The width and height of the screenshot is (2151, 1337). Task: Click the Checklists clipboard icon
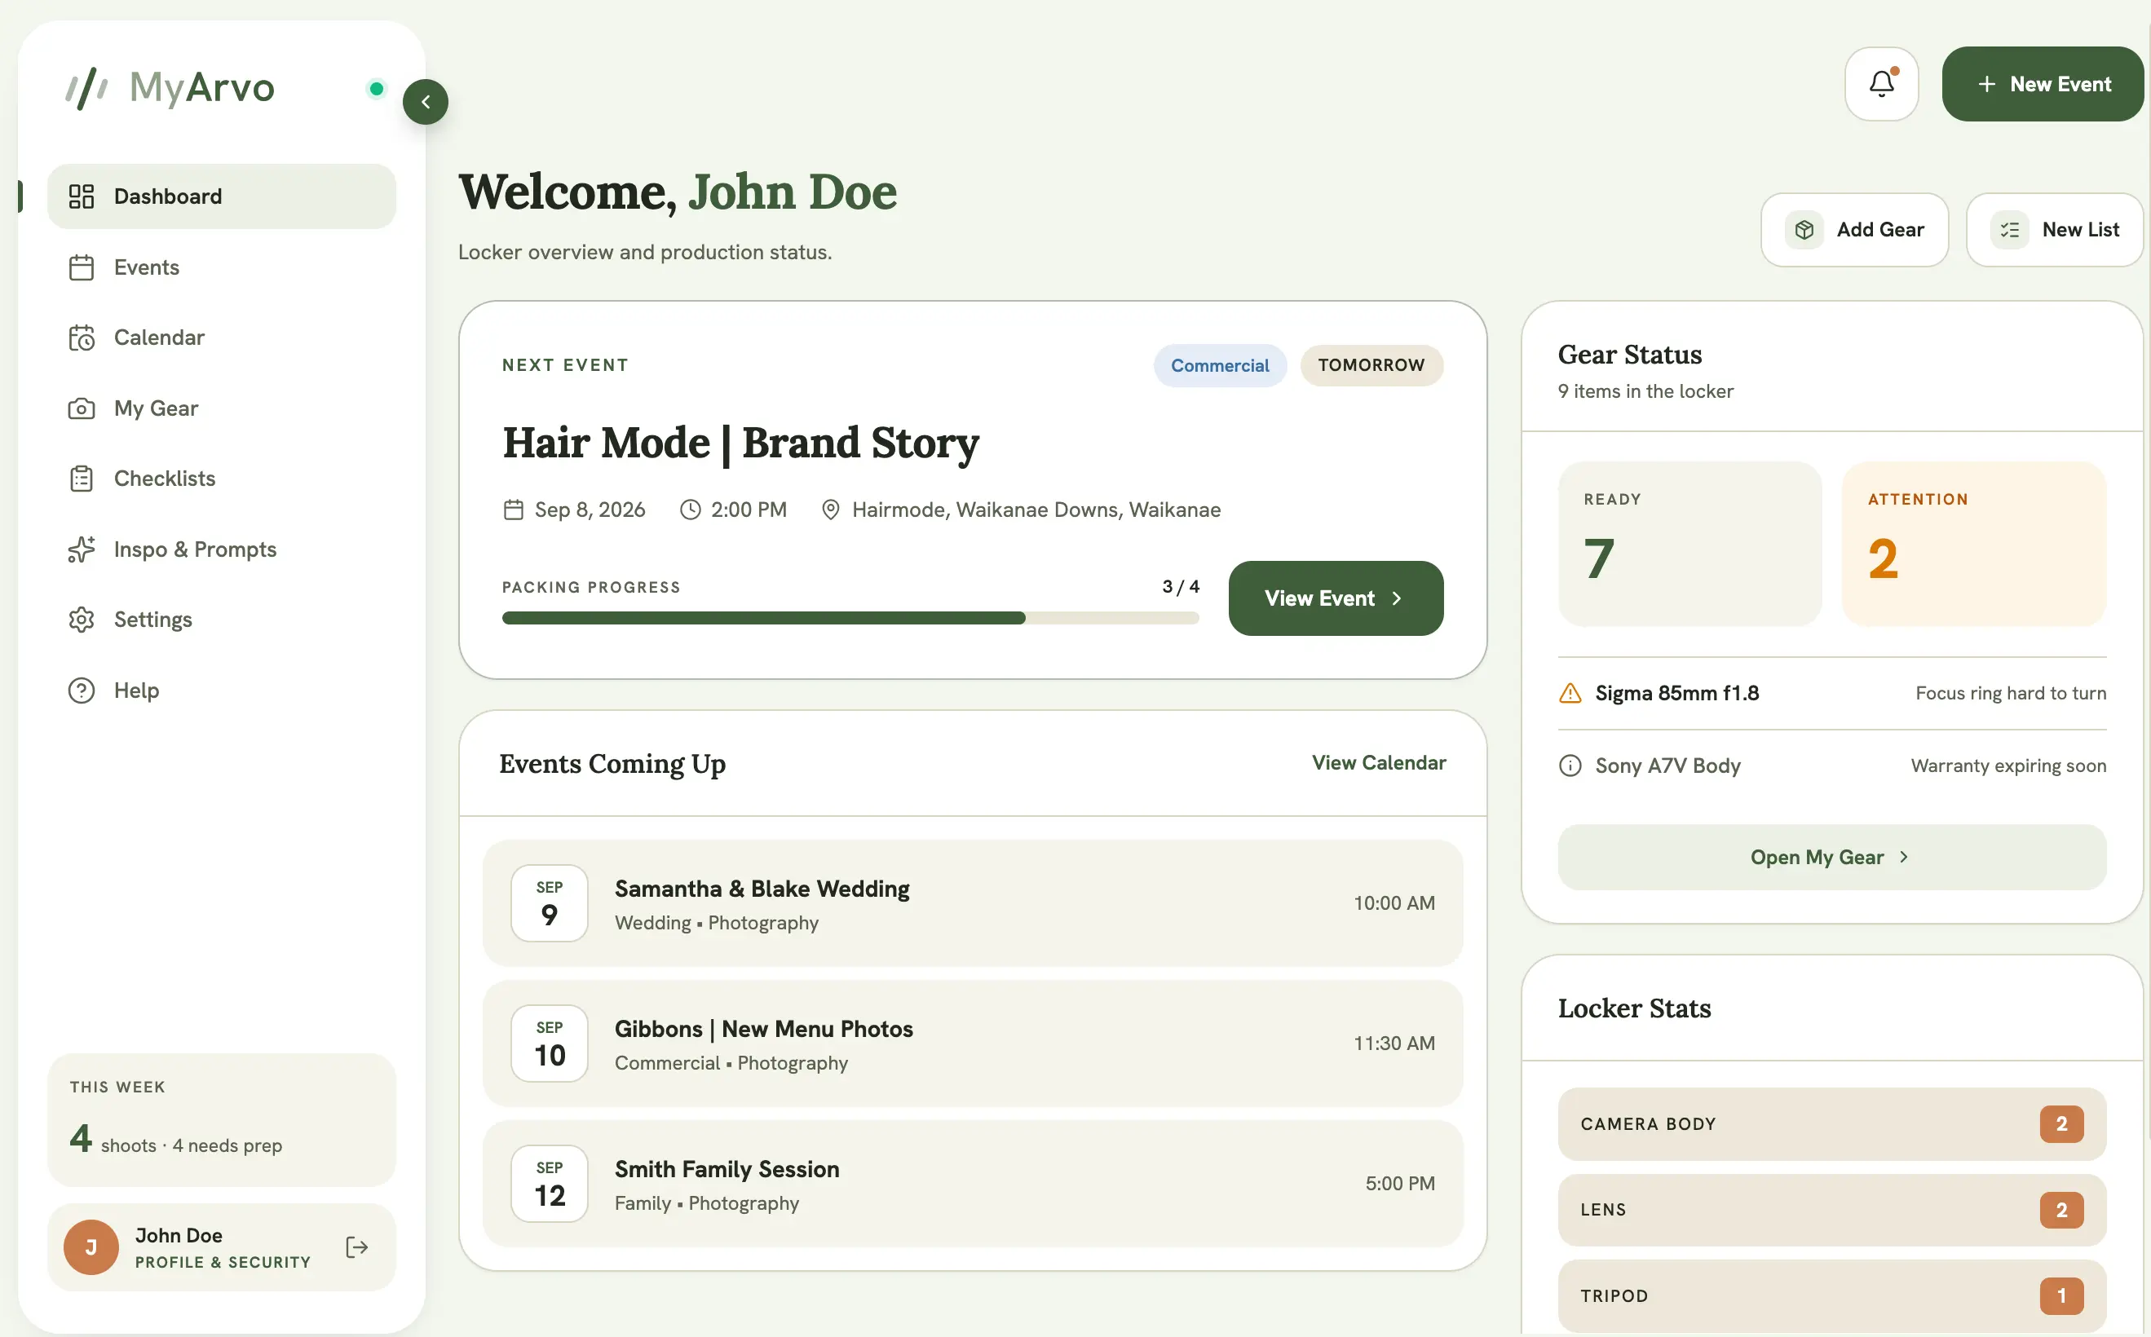pos(82,479)
